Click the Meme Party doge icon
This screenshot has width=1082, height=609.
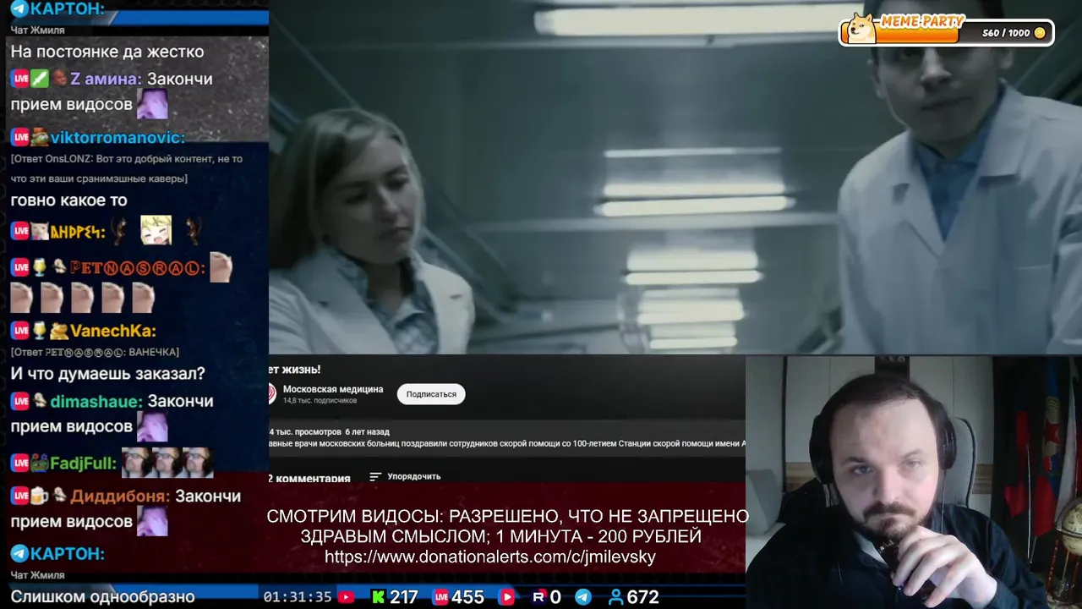(x=862, y=29)
